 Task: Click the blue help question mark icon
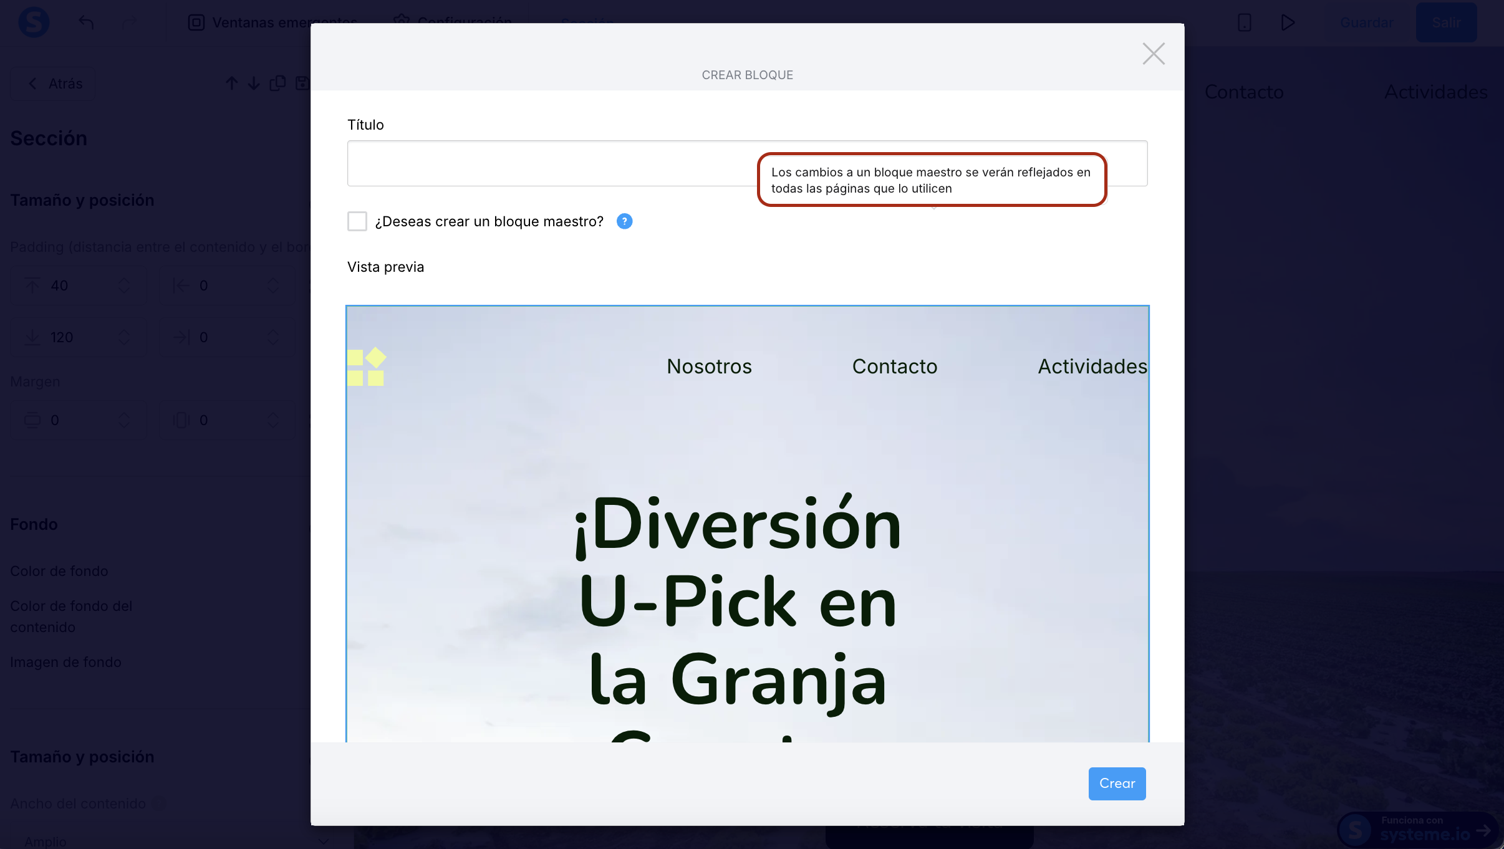click(x=624, y=221)
